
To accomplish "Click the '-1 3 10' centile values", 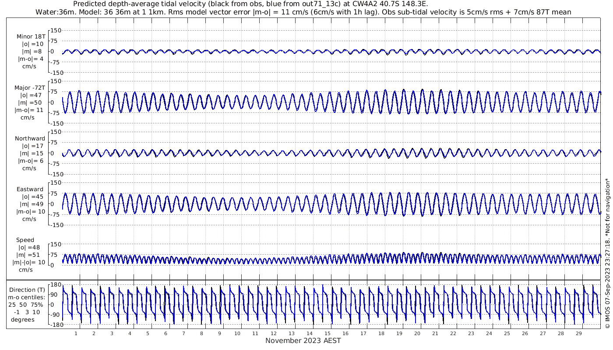I will point(27,312).
